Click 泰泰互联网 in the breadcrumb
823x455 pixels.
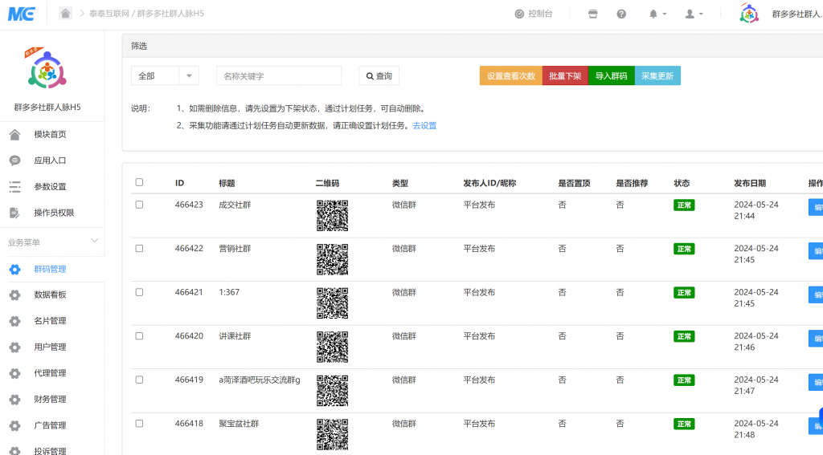(x=109, y=14)
